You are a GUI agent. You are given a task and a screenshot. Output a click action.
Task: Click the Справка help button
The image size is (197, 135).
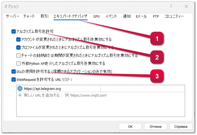(181, 126)
